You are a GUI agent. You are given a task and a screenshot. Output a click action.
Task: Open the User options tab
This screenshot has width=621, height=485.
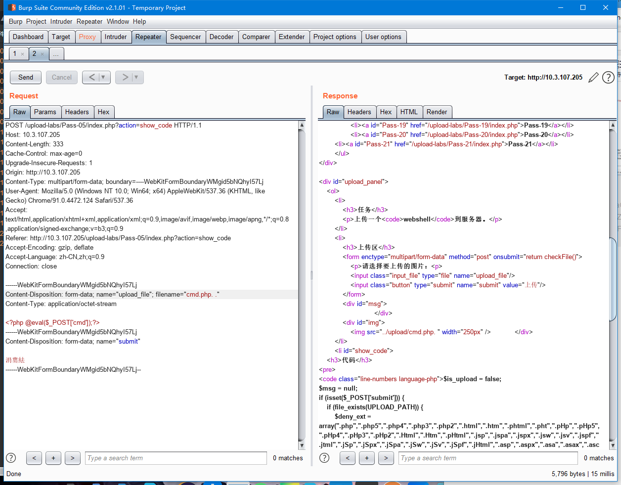383,37
